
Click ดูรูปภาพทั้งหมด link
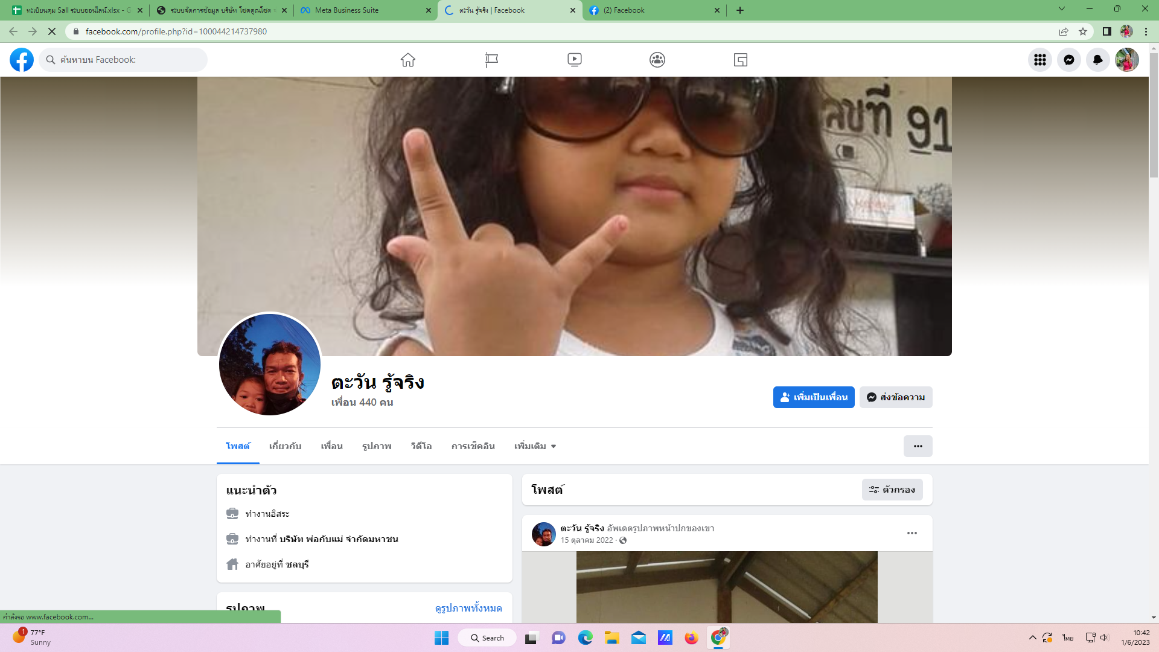468,608
